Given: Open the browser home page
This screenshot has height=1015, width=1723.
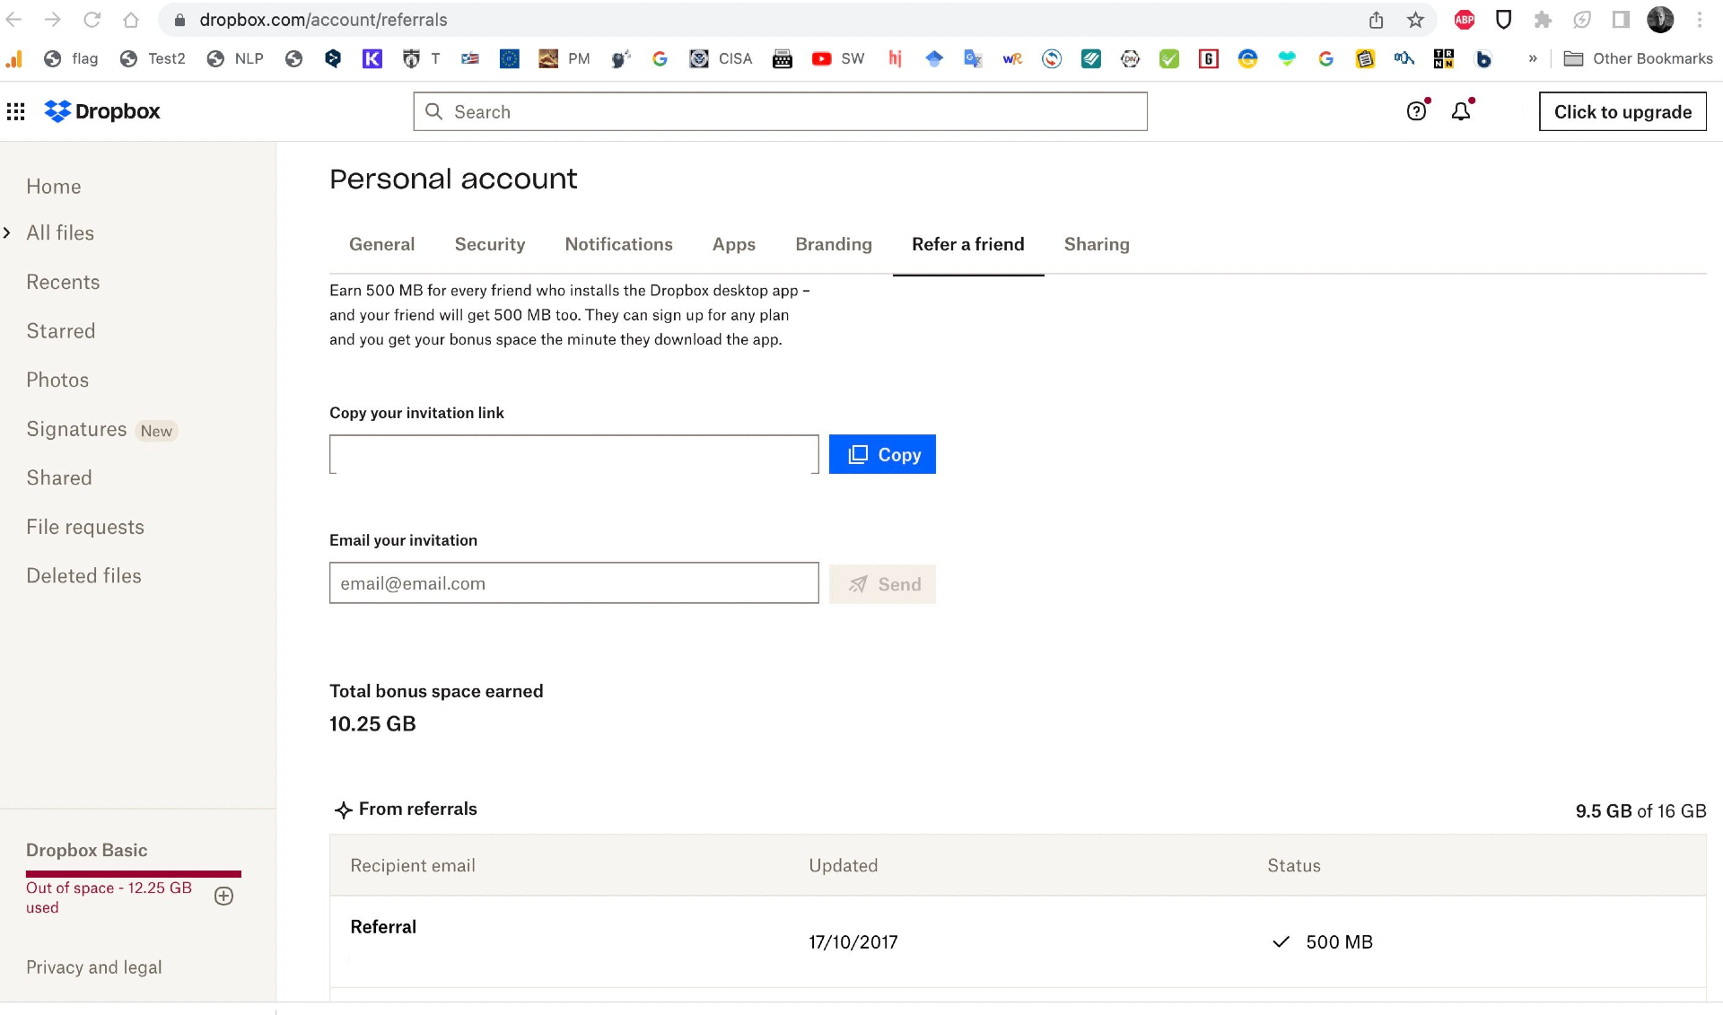Looking at the screenshot, I should pos(131,20).
